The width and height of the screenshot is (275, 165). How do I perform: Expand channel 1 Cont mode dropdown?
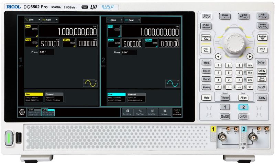coord(50,20)
